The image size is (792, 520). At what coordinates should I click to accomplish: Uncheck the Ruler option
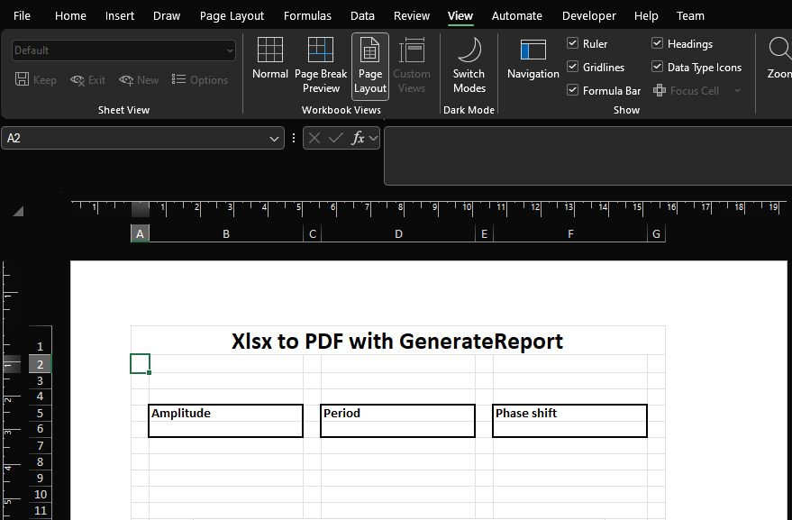tap(572, 43)
